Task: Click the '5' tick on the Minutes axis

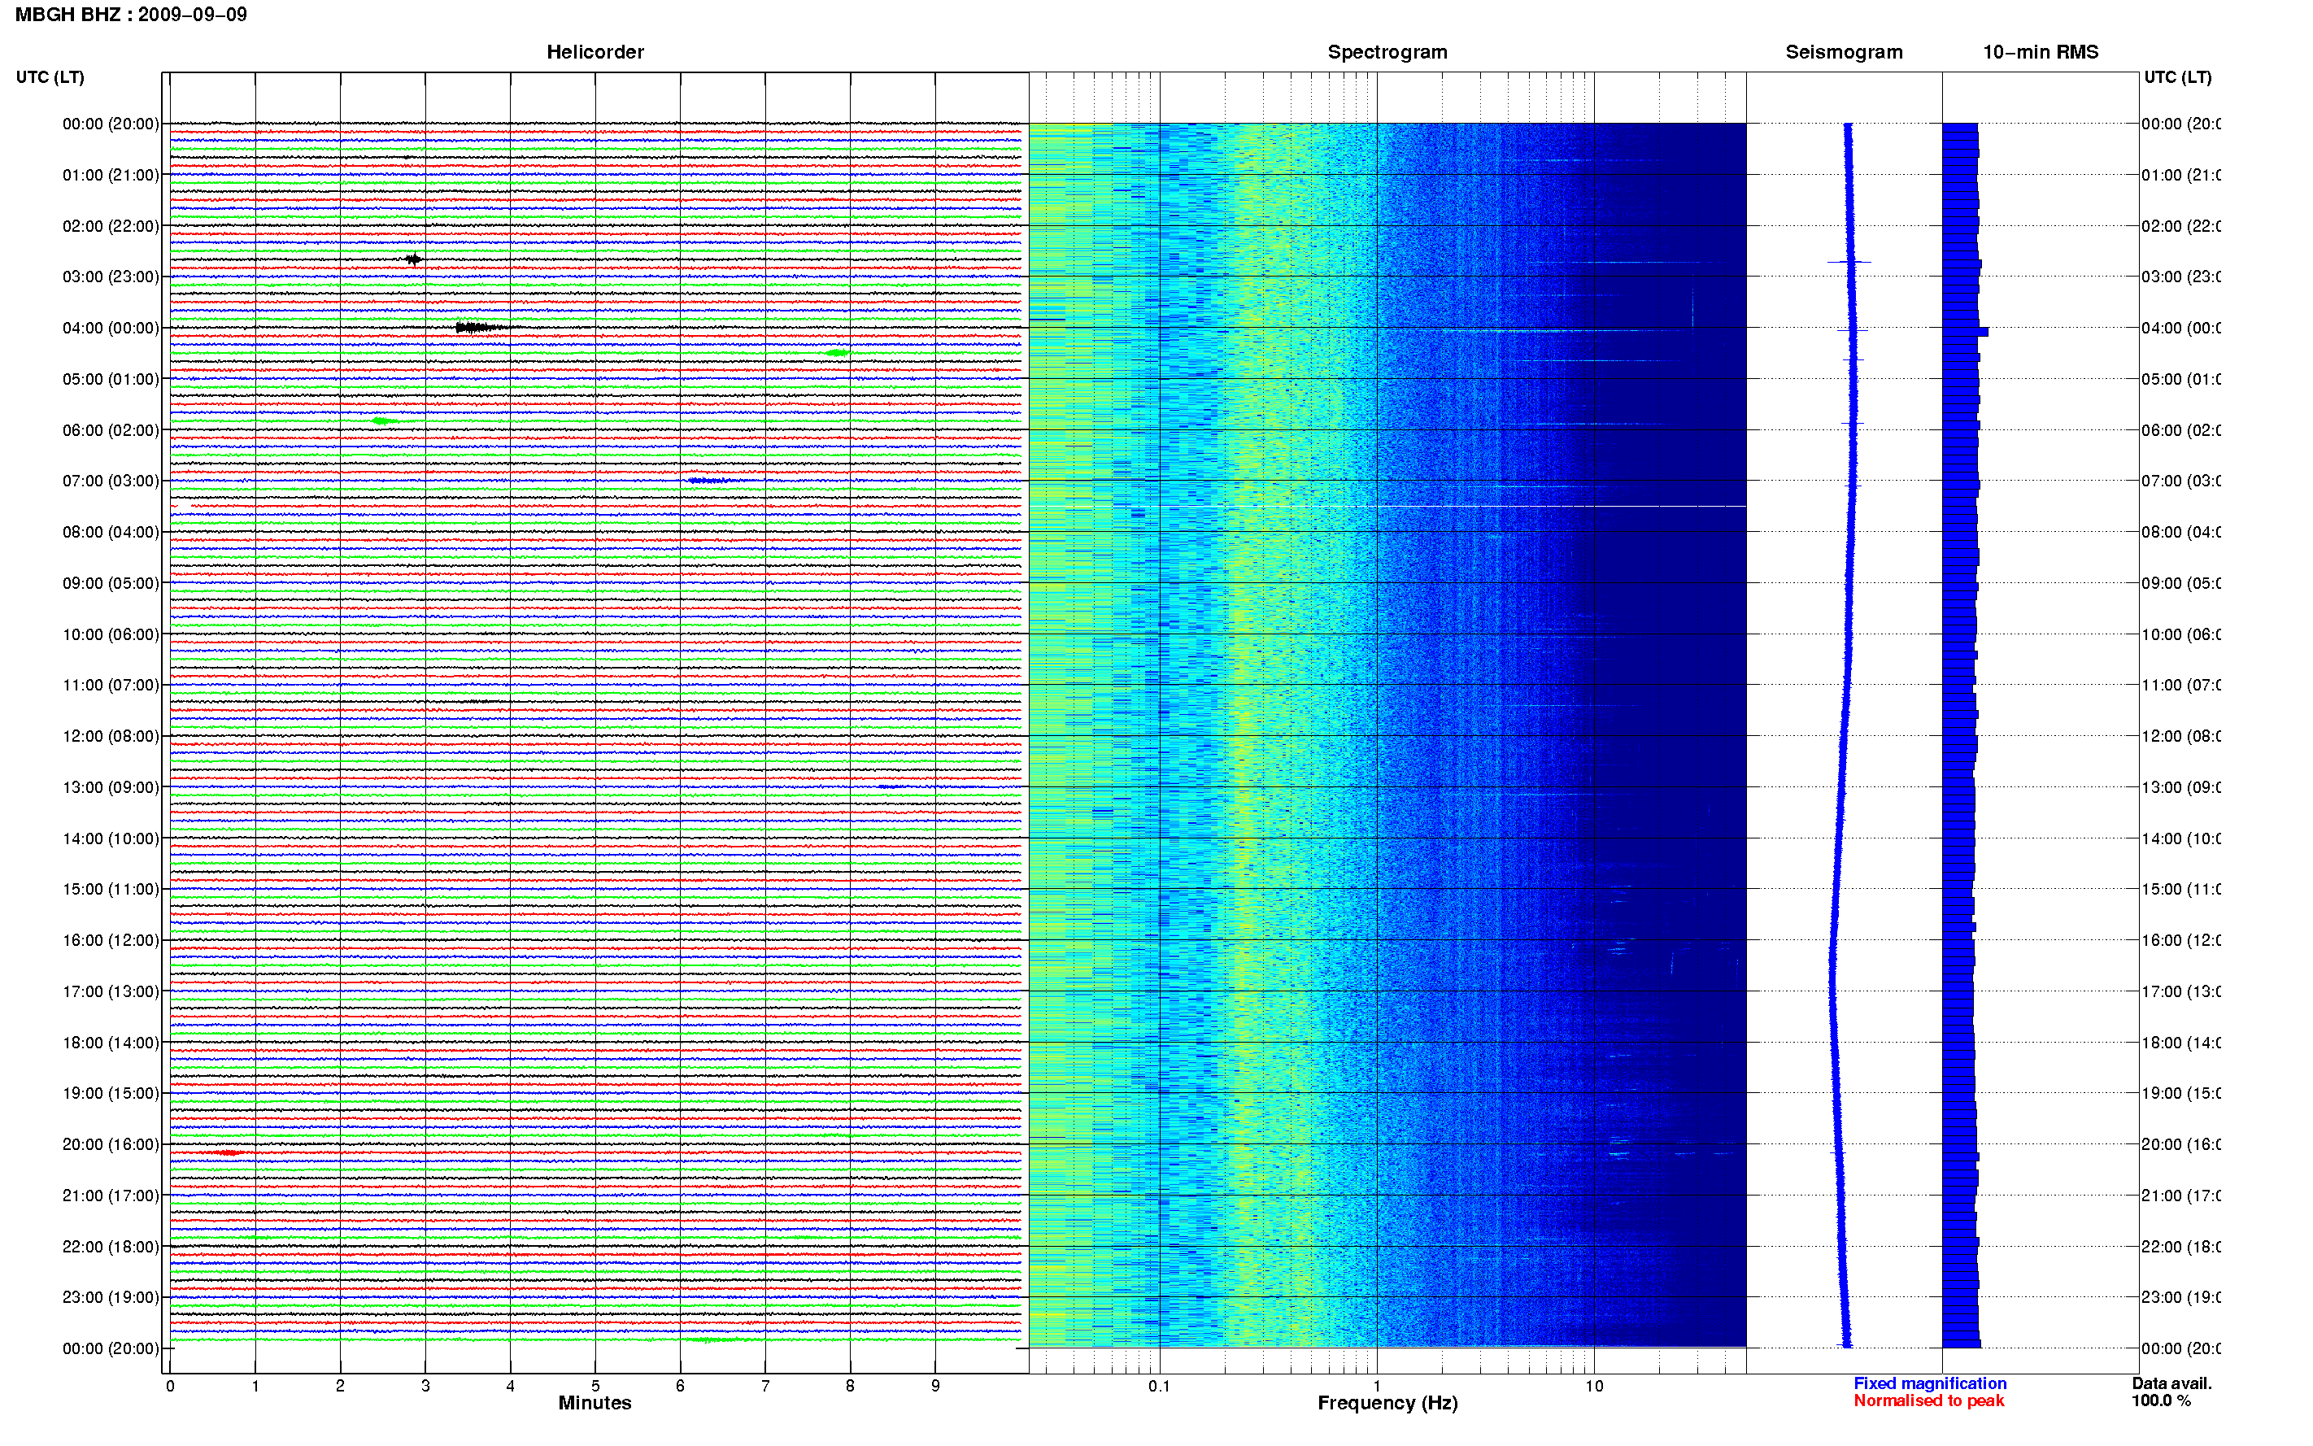Action: (x=595, y=1386)
